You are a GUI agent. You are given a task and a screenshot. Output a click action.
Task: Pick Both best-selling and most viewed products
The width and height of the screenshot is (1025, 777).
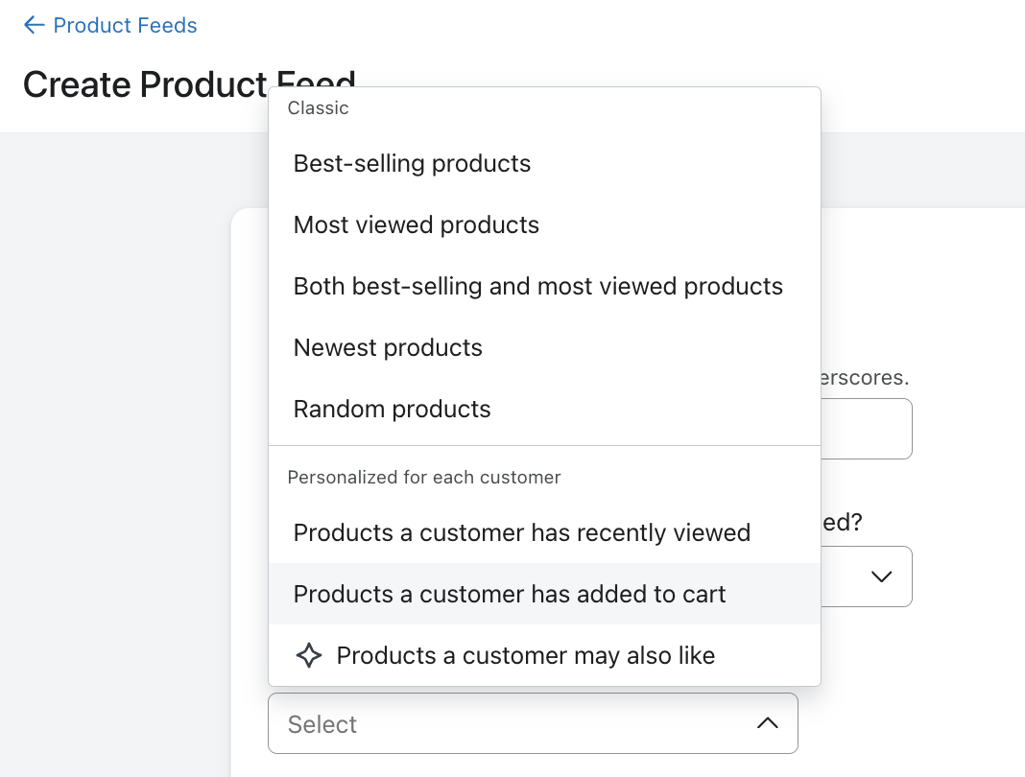(x=537, y=286)
